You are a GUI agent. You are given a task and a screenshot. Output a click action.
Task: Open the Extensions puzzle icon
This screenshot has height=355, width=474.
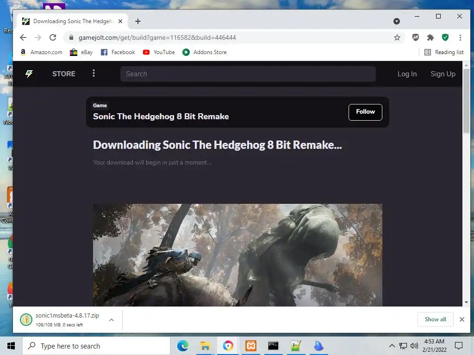coord(430,37)
